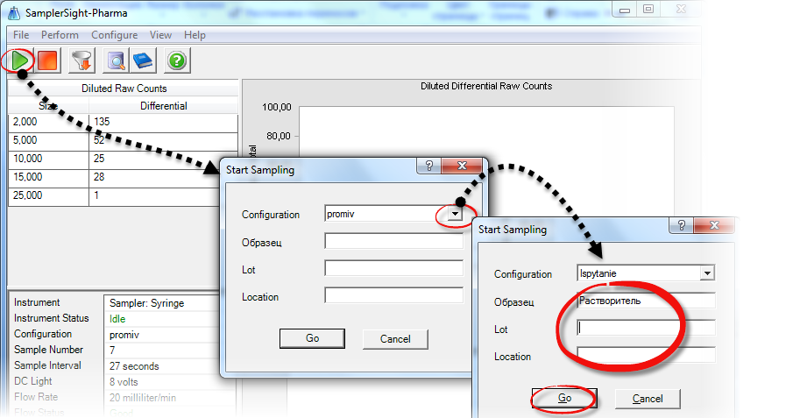Open the Configure menu
This screenshot has height=418, width=800.
click(x=114, y=35)
